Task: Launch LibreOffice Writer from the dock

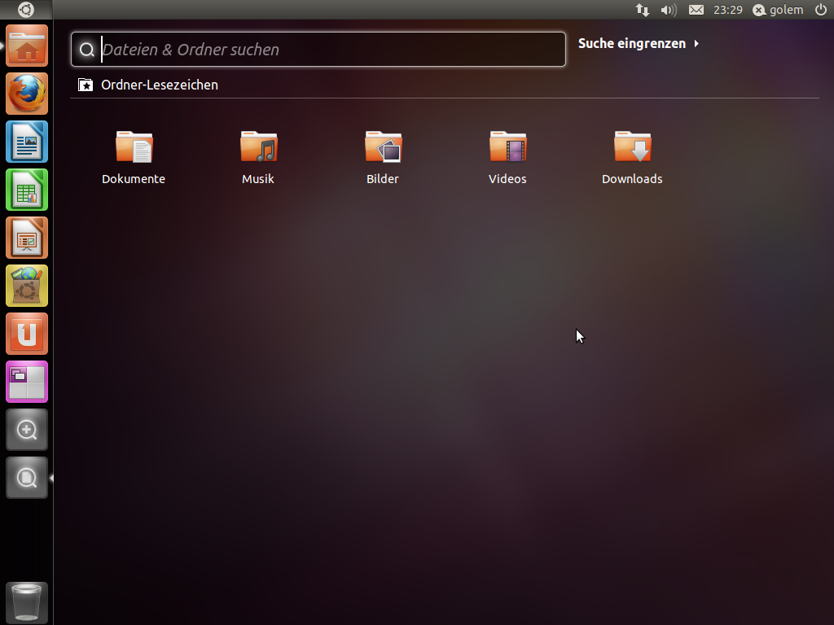Action: (27, 142)
